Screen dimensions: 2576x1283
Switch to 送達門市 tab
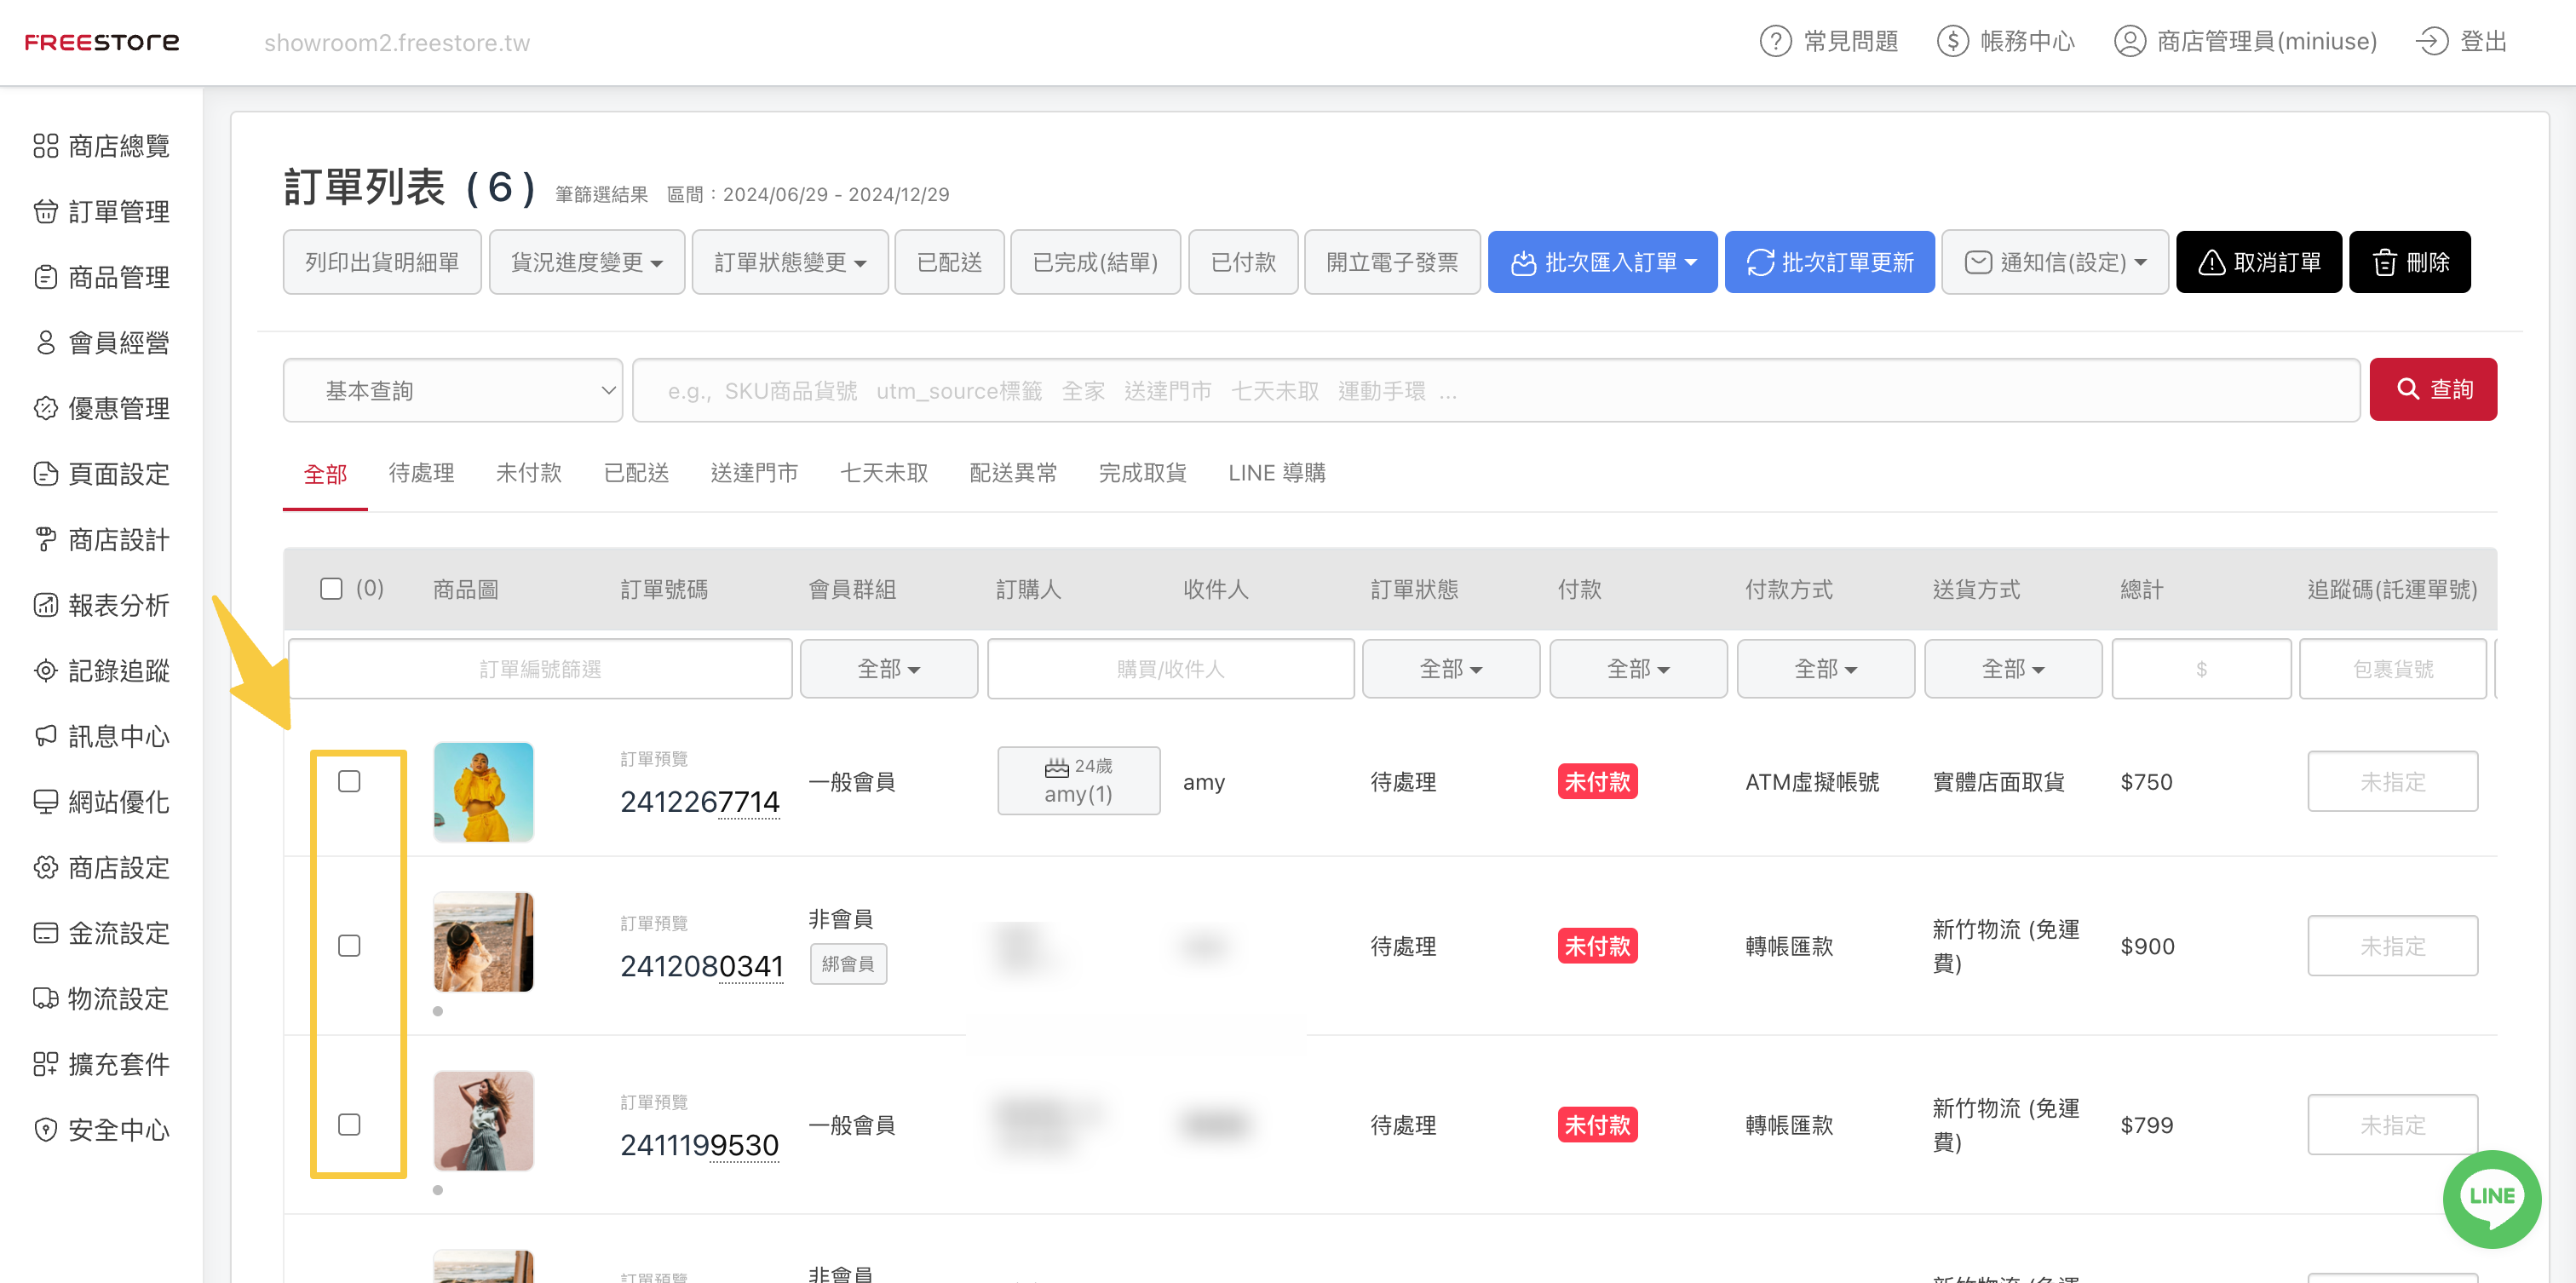click(x=754, y=473)
